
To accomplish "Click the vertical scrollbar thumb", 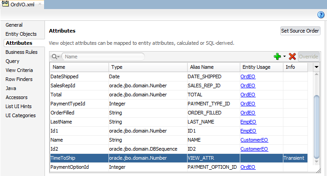I will (317, 127).
